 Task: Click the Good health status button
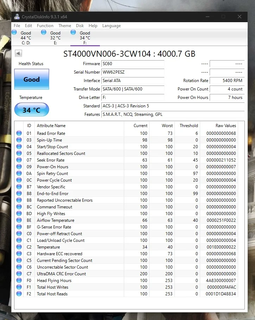point(32,79)
